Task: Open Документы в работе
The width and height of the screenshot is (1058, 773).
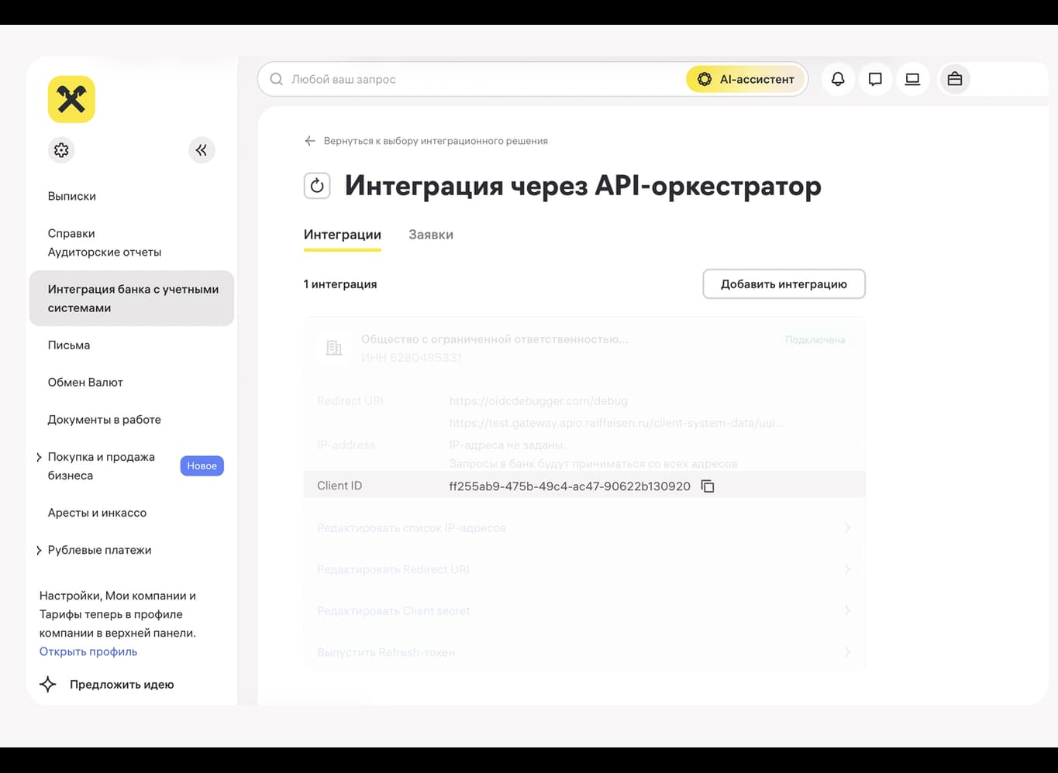Action: pyautogui.click(x=105, y=419)
